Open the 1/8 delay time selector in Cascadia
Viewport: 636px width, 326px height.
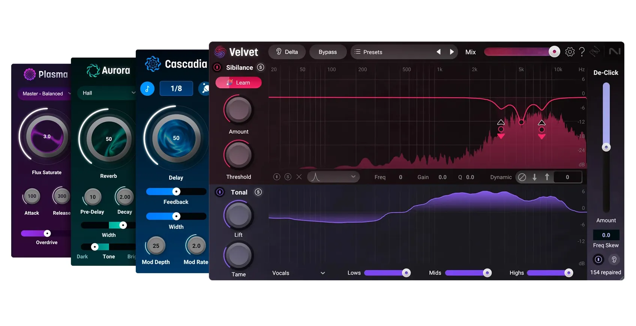[x=176, y=88]
